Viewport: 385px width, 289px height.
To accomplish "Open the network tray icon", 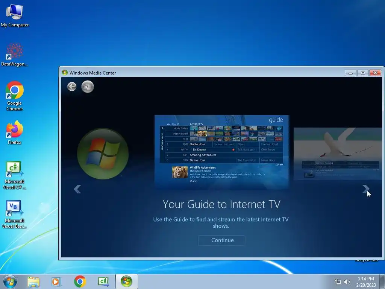I will coord(338,282).
